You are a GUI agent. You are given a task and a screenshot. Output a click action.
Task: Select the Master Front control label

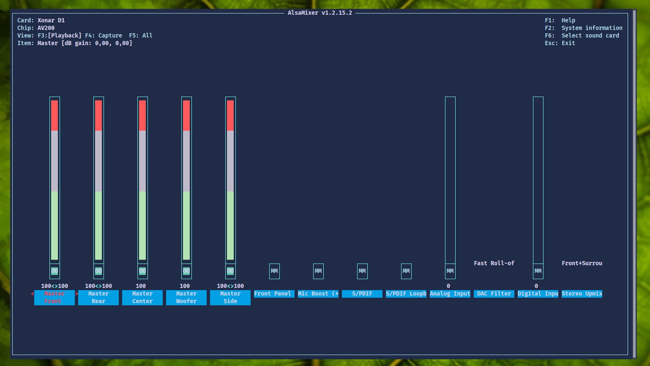click(x=55, y=298)
